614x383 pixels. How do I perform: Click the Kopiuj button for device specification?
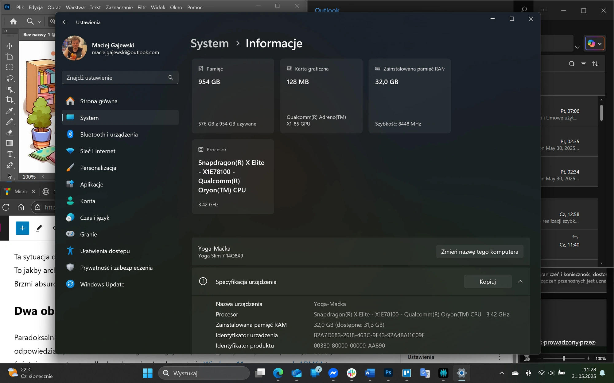pos(488,282)
